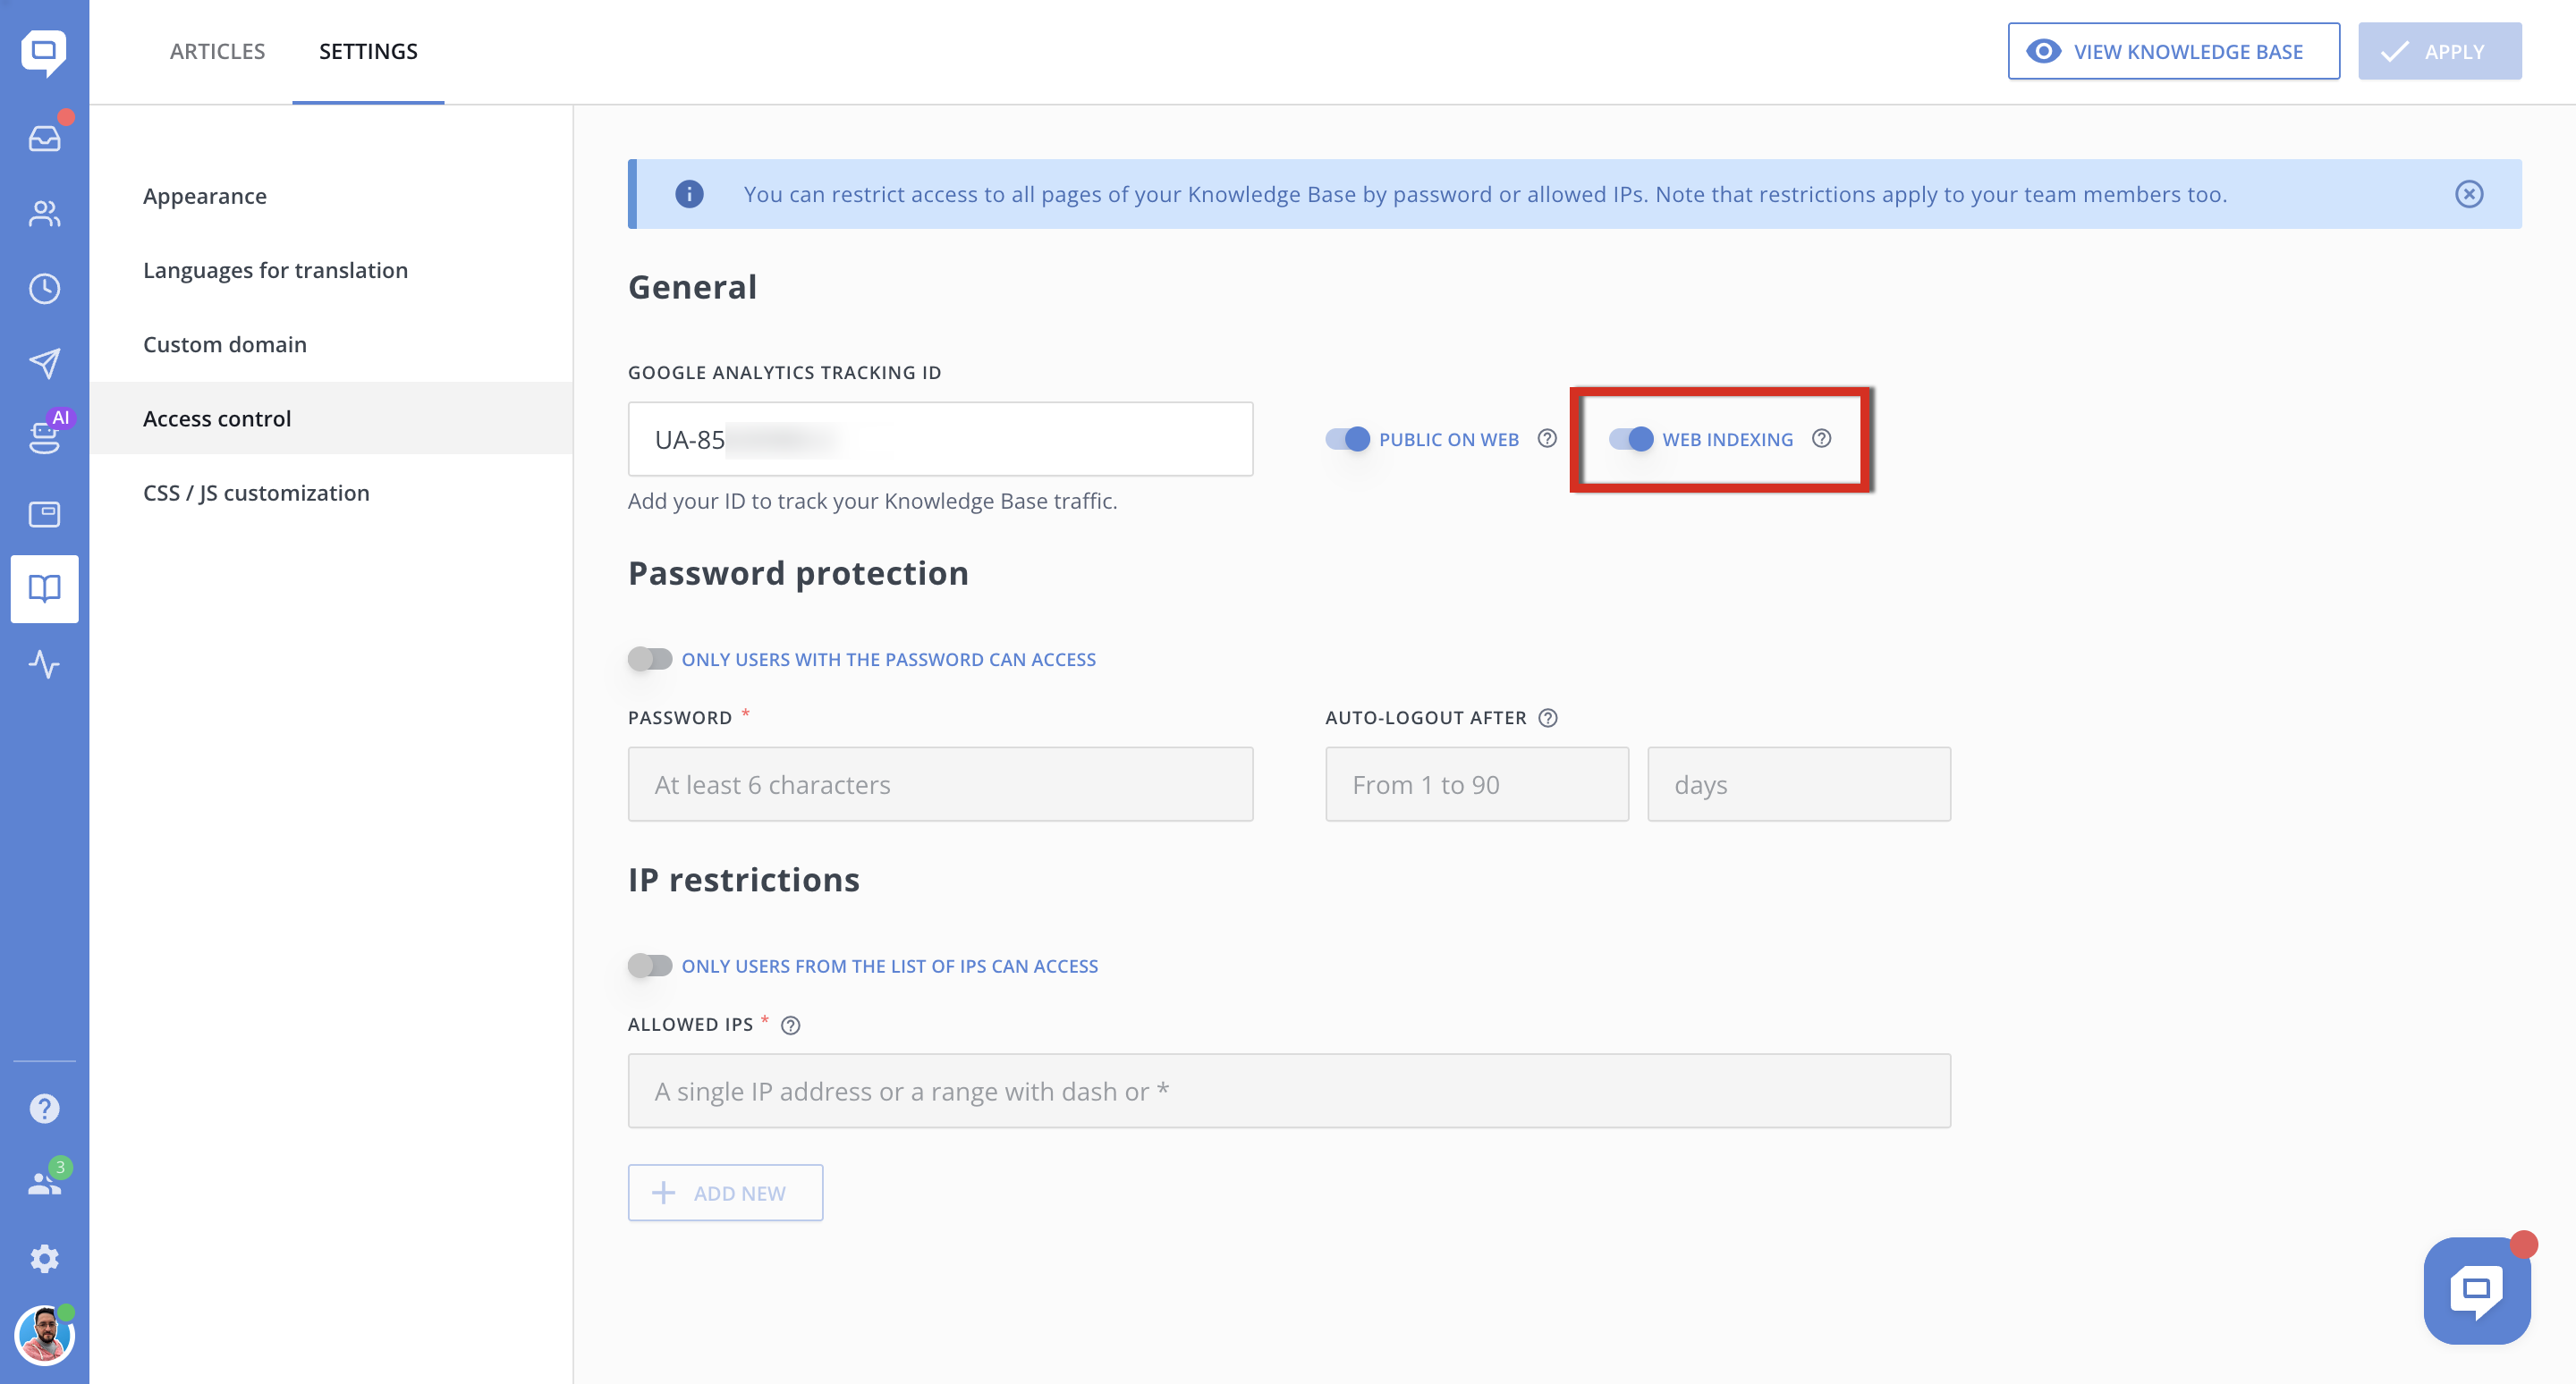This screenshot has height=1384, width=2576.
Task: Toggle the Public on Web switch
Action: 1347,439
